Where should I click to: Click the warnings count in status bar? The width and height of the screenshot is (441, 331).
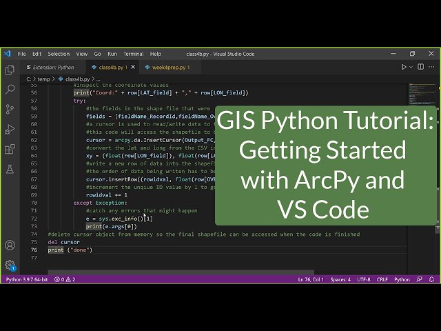point(70,279)
